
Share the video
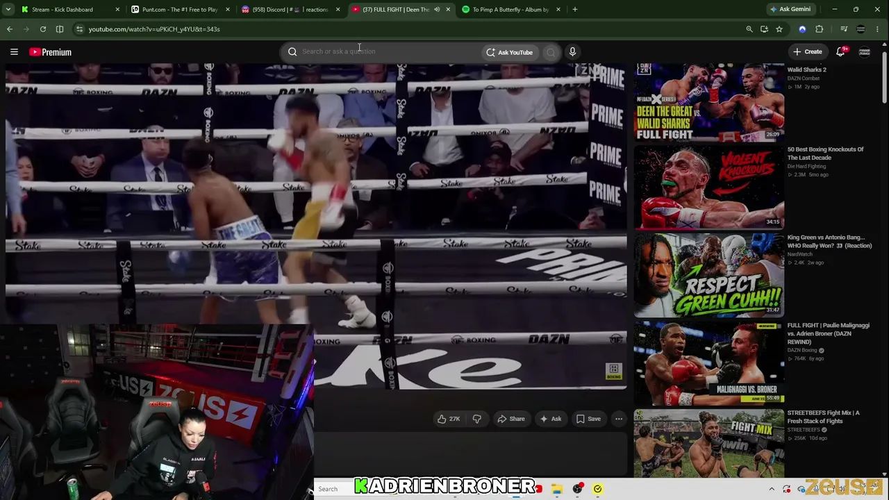[x=511, y=419]
